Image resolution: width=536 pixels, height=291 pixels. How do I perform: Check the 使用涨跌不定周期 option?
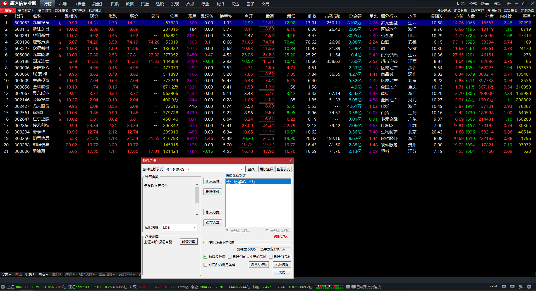[x=205, y=243]
